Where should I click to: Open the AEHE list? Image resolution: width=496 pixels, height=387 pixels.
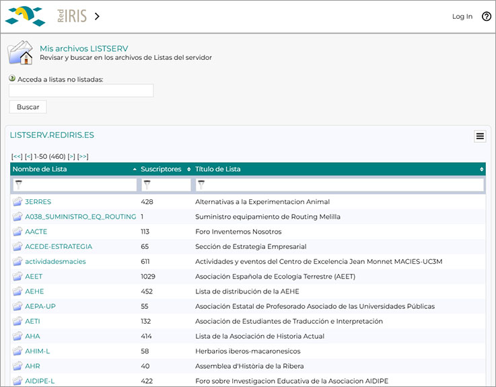coord(34,291)
